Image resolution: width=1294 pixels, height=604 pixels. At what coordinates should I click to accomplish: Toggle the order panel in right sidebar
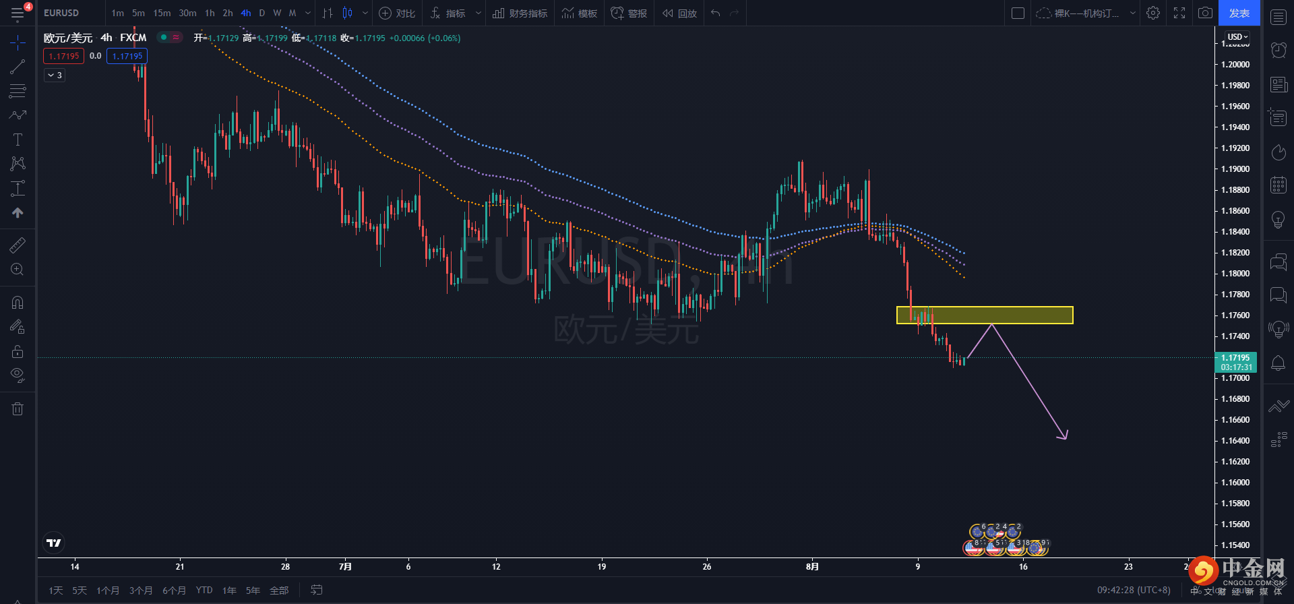(1278, 406)
